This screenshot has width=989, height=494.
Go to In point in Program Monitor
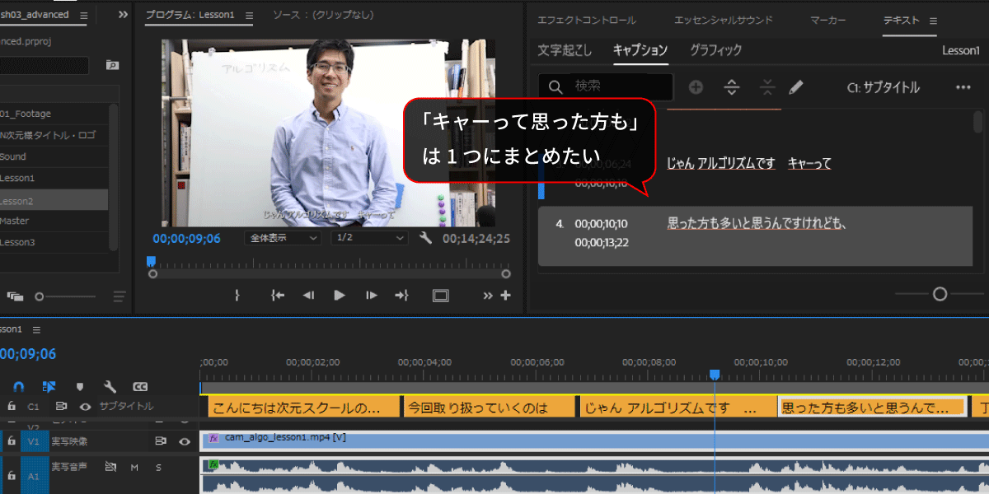tap(278, 296)
